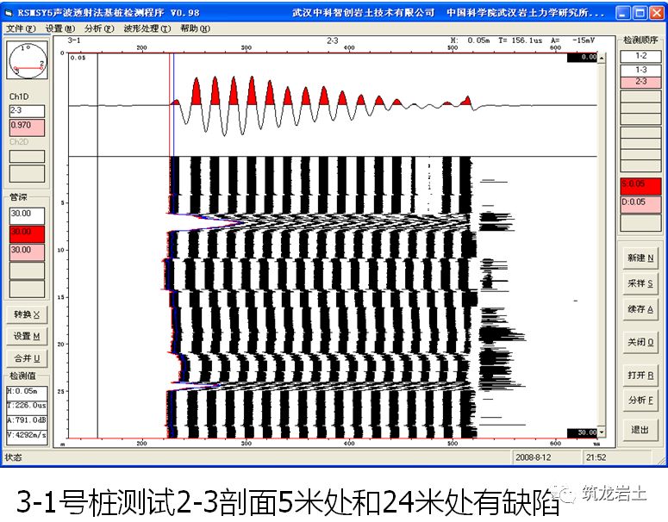The height and width of the screenshot is (522, 668).
Task: Click the 打开 R button
Action: 640,375
